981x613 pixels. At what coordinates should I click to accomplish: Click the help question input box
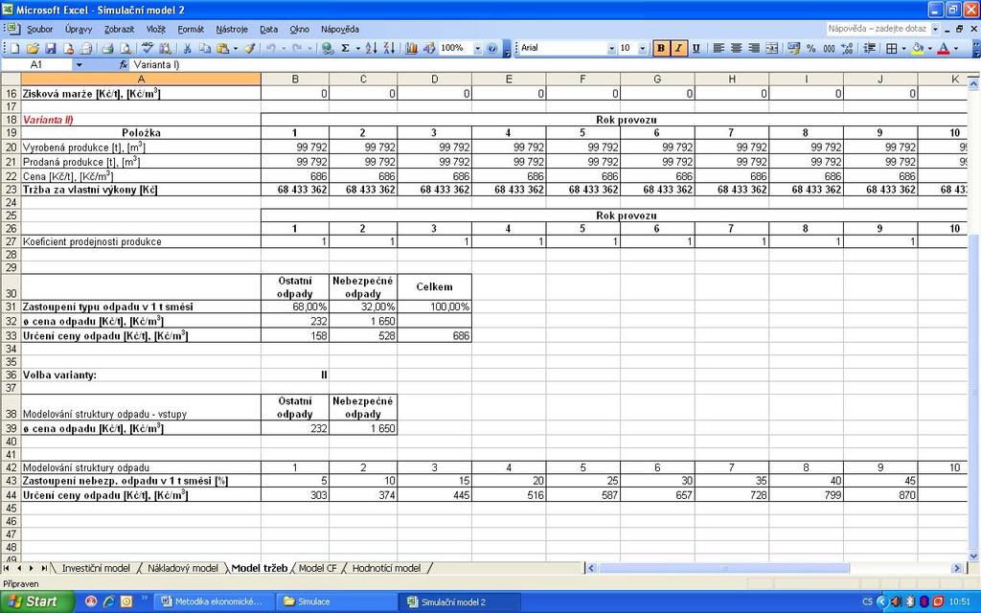(x=878, y=29)
